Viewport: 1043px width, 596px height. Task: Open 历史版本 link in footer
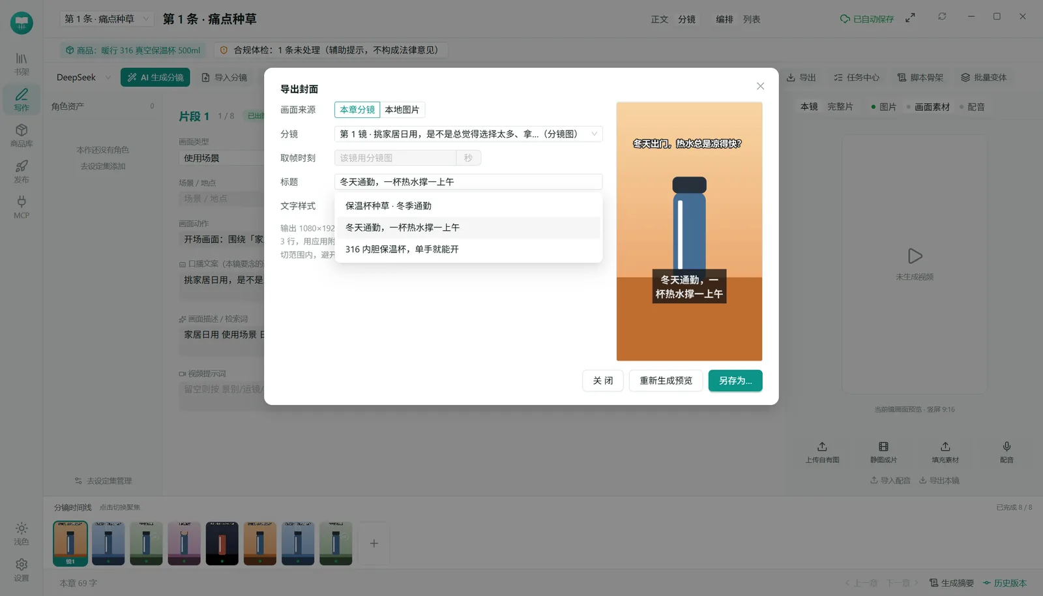[x=1005, y=583]
